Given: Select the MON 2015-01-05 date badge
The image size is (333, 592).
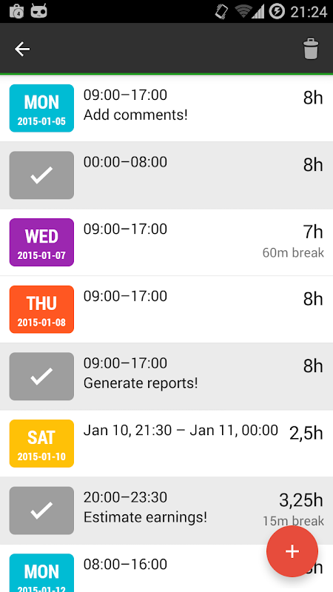Looking at the screenshot, I should click(41, 108).
